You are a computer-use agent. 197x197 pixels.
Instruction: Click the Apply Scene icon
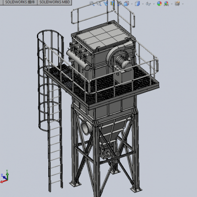pos(166,3)
